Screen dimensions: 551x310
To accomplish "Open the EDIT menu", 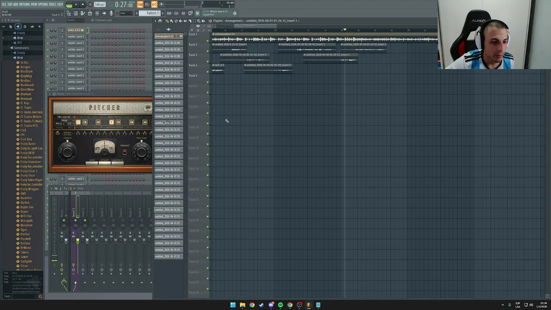I will [10, 4].
